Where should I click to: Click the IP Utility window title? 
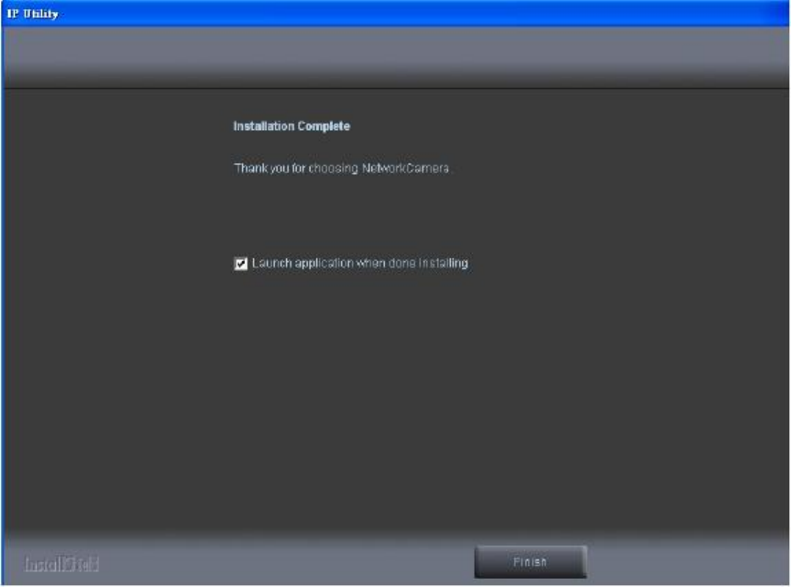pyautogui.click(x=33, y=14)
